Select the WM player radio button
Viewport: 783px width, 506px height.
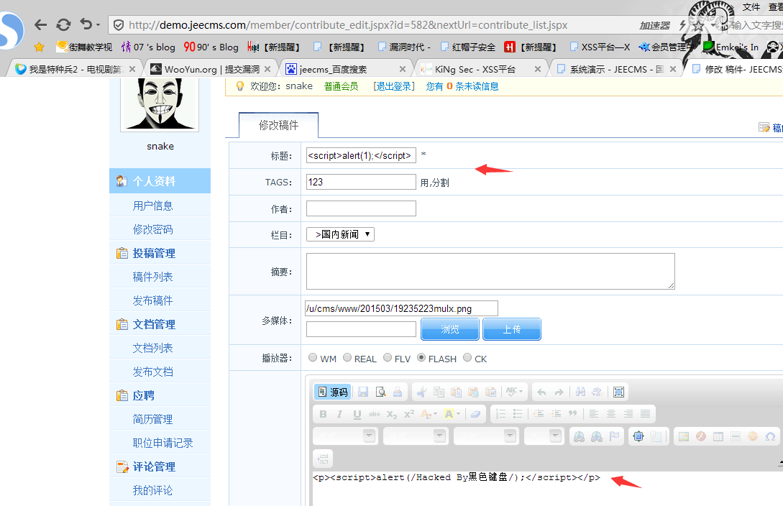(x=313, y=357)
